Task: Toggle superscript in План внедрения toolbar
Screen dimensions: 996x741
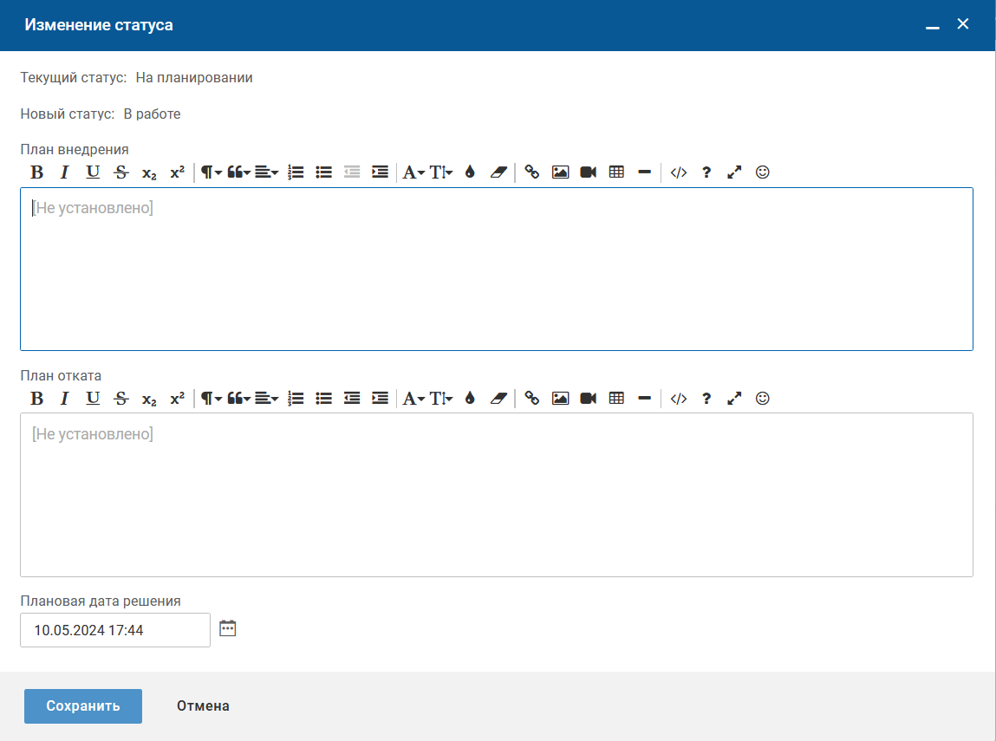Action: [x=177, y=172]
